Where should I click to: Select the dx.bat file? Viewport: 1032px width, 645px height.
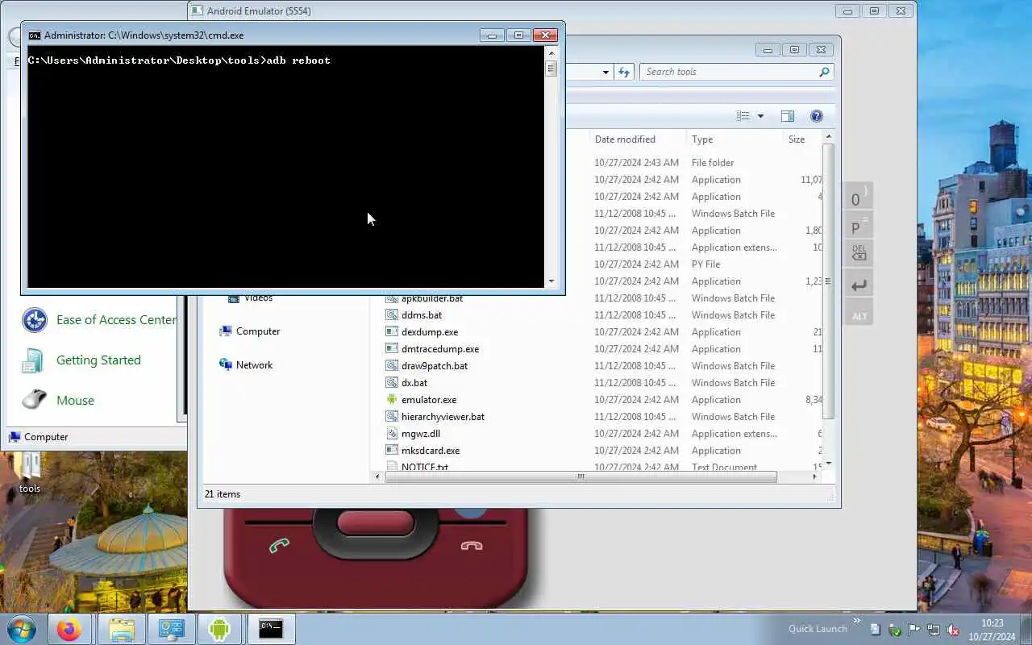tap(414, 383)
